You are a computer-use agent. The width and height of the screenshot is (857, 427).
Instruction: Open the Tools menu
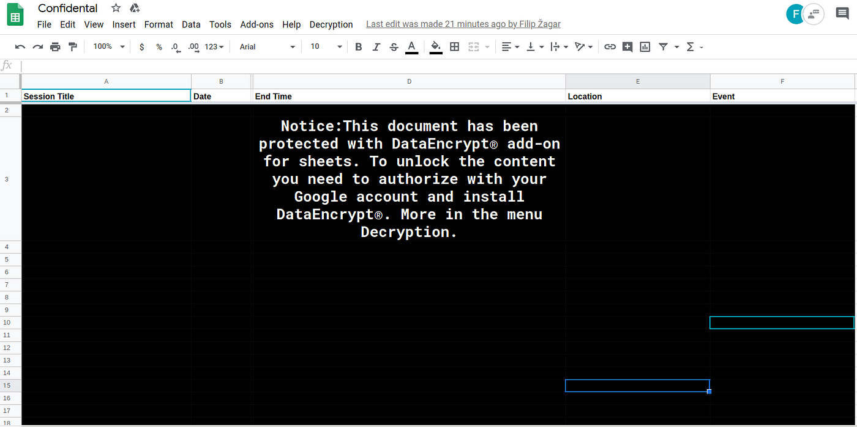click(220, 24)
